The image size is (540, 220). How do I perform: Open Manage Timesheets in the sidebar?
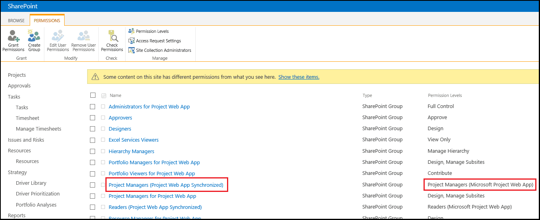click(x=38, y=129)
